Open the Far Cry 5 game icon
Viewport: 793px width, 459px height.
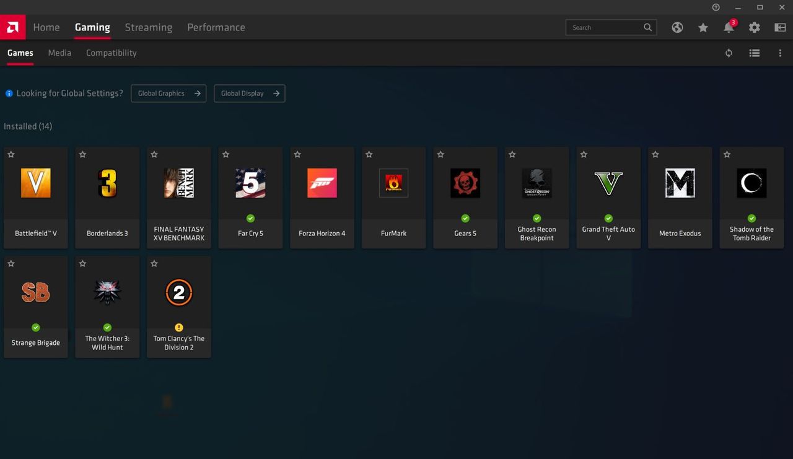point(250,183)
